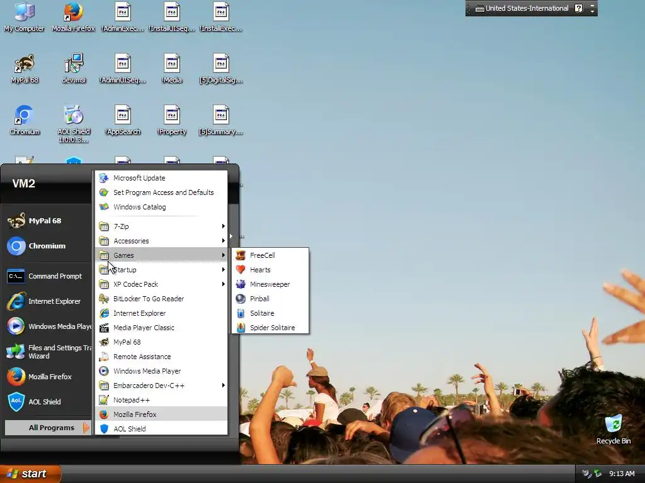
Task: Select [5]DigitalSig file on desktop
Action: (x=221, y=69)
